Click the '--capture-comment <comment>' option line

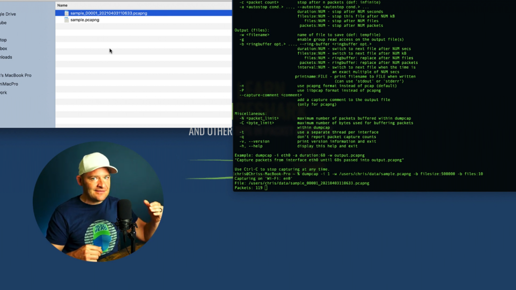pos(271,95)
